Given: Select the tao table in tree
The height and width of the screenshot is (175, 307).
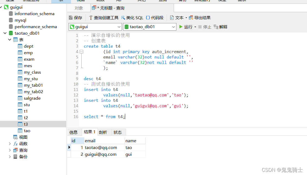Looking at the screenshot, I should 27,131.
